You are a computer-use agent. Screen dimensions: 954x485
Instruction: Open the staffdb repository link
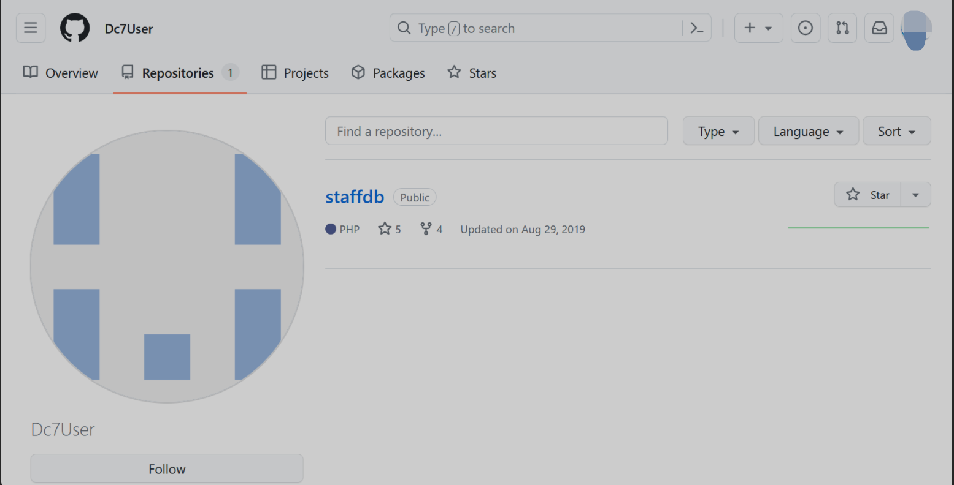pyautogui.click(x=355, y=197)
